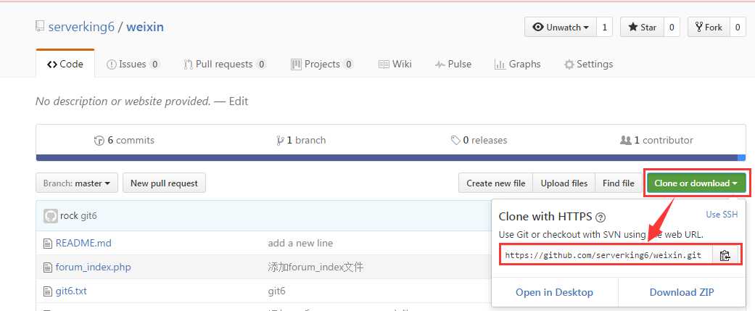
Task: Switch to the Issues tab
Action: tap(133, 64)
